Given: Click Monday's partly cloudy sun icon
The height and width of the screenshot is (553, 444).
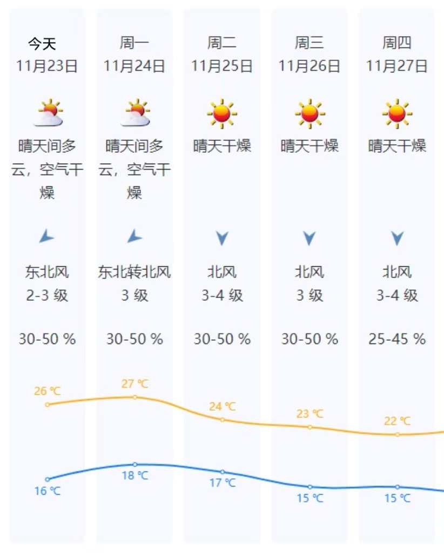Looking at the screenshot, I should 135,113.
